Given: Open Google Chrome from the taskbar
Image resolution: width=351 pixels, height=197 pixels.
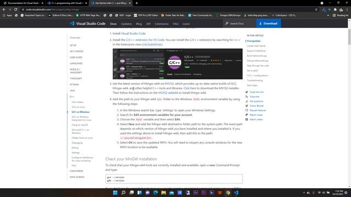Looking at the screenshot, I should coord(228,193).
